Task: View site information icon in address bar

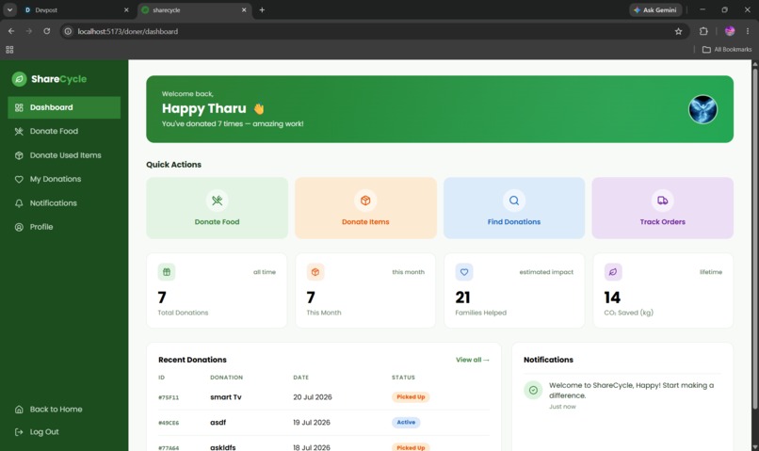Action: pyautogui.click(x=68, y=31)
